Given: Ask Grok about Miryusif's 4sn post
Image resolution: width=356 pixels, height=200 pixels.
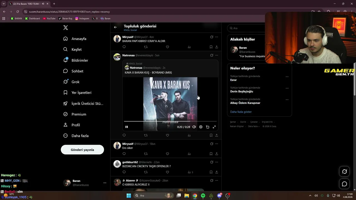Looking at the screenshot, I should click(x=212, y=37).
